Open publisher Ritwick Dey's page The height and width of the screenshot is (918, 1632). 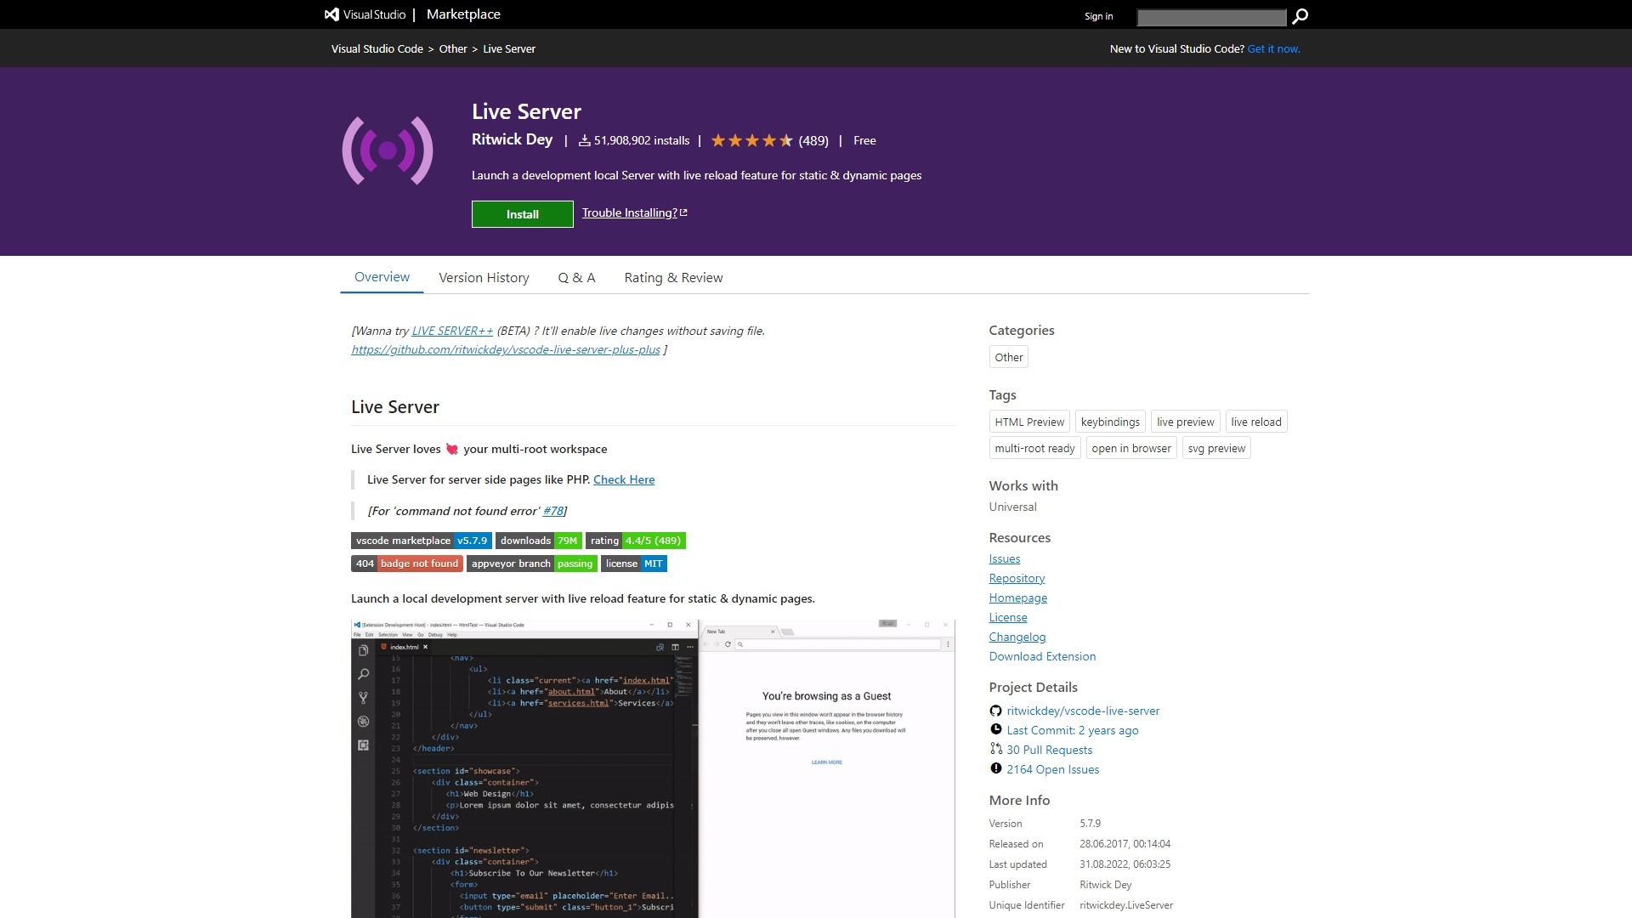(512, 139)
